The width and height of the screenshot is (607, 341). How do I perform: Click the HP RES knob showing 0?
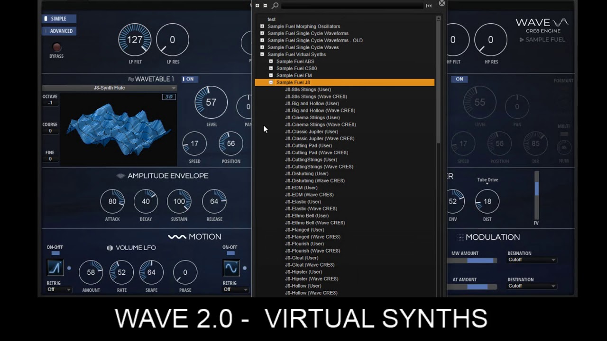click(x=491, y=40)
